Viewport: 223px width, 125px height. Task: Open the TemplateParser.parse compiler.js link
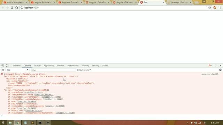[44, 94]
